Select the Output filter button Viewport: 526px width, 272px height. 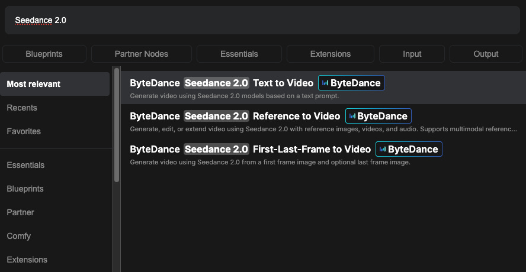[x=486, y=54]
